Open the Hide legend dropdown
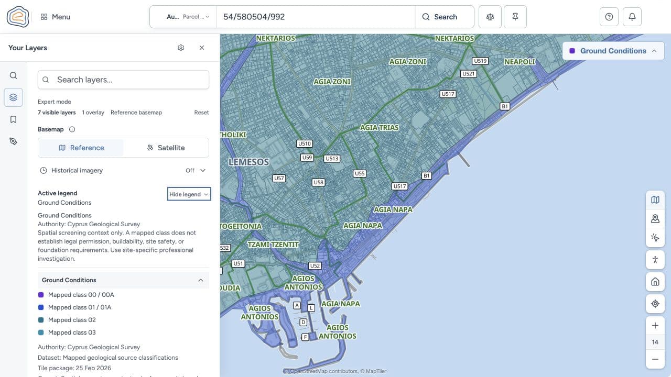Viewport: 671px width, 377px height. (x=189, y=194)
